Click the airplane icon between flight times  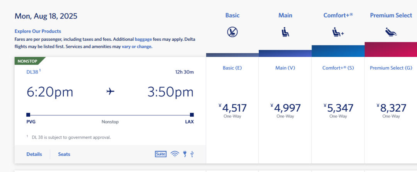click(x=110, y=92)
